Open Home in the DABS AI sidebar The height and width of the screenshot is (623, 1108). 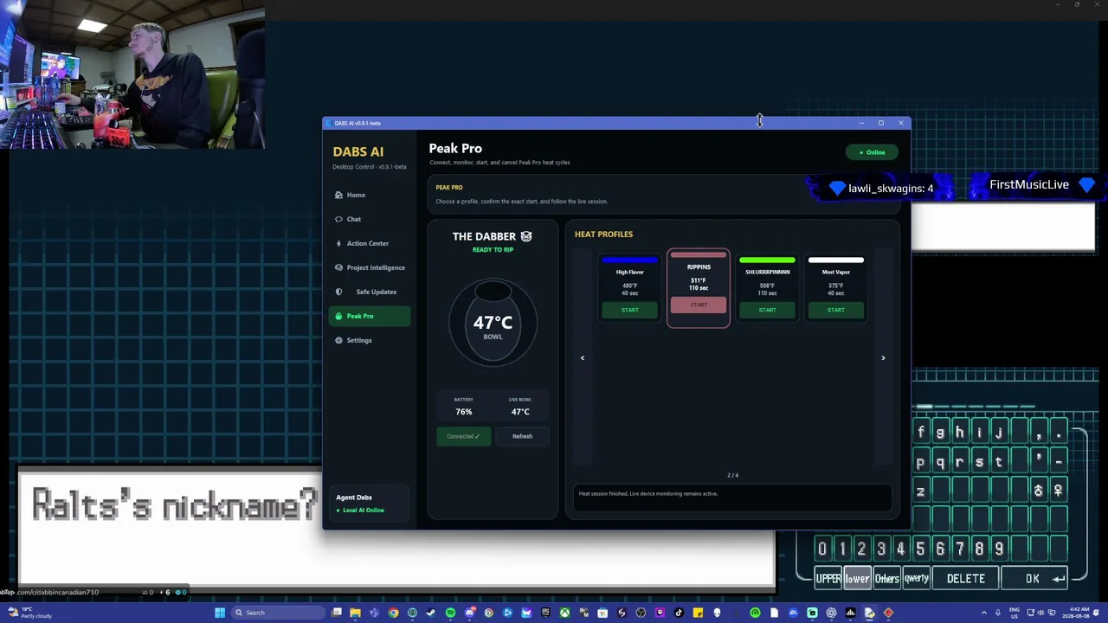(x=370, y=195)
